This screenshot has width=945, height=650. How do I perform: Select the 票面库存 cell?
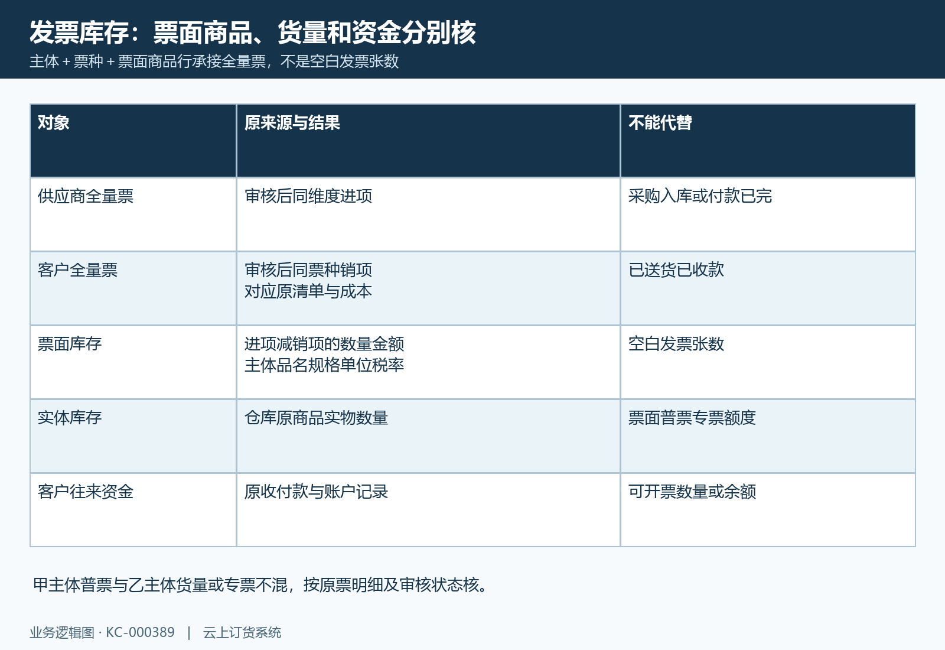pyautogui.click(x=133, y=362)
